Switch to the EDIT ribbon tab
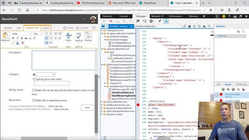249x140 pixels. pos(19,28)
